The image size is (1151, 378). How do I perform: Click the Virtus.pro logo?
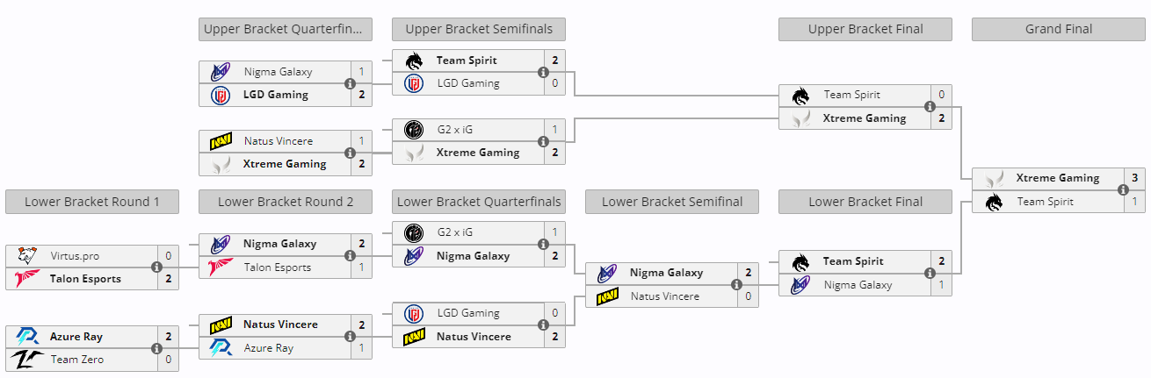pyautogui.click(x=26, y=256)
